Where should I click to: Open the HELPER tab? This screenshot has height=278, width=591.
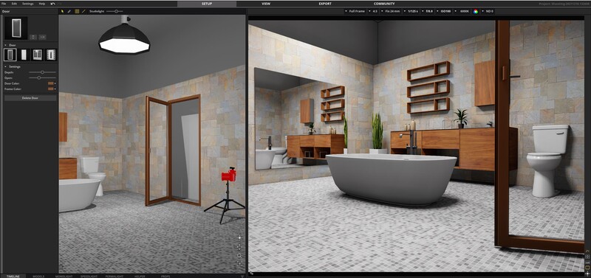tap(140, 276)
